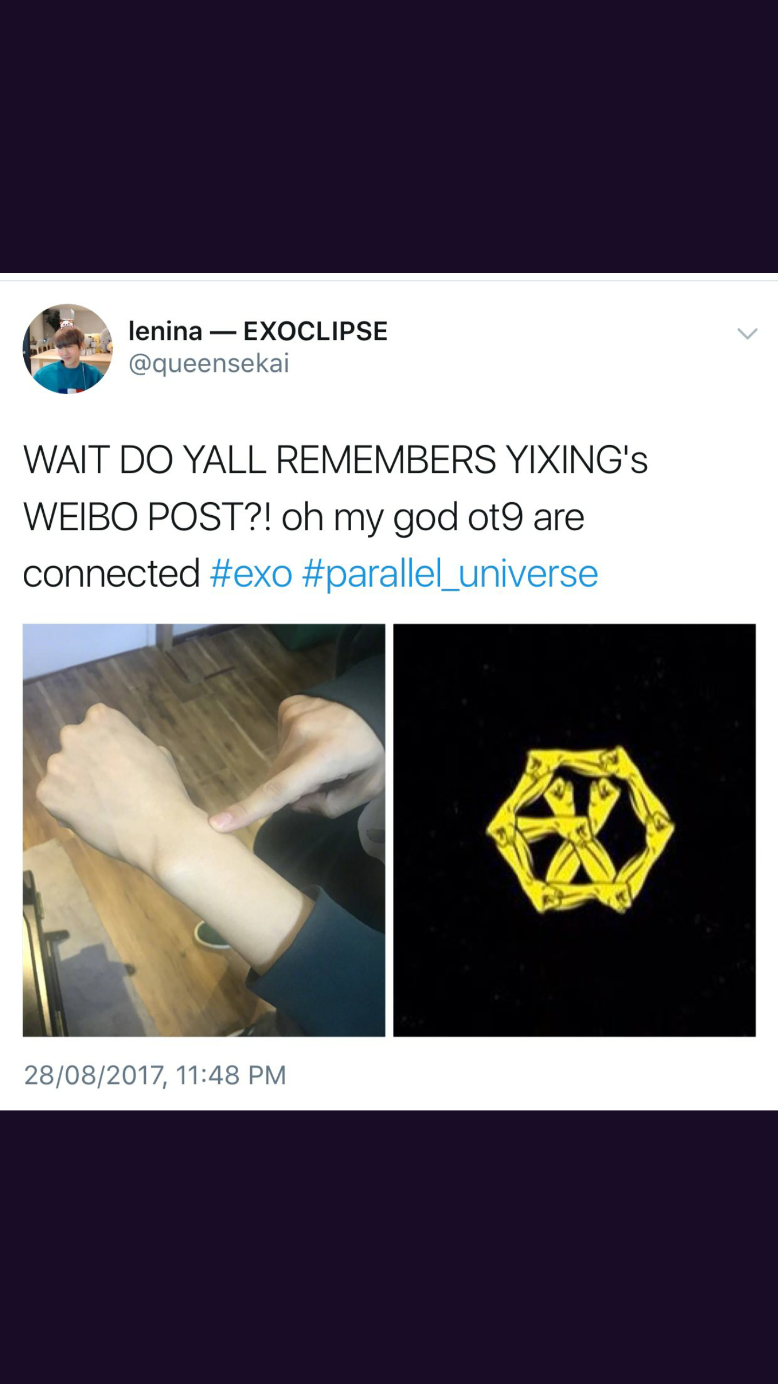Tap the yellow hexagon hands logo

click(x=580, y=830)
